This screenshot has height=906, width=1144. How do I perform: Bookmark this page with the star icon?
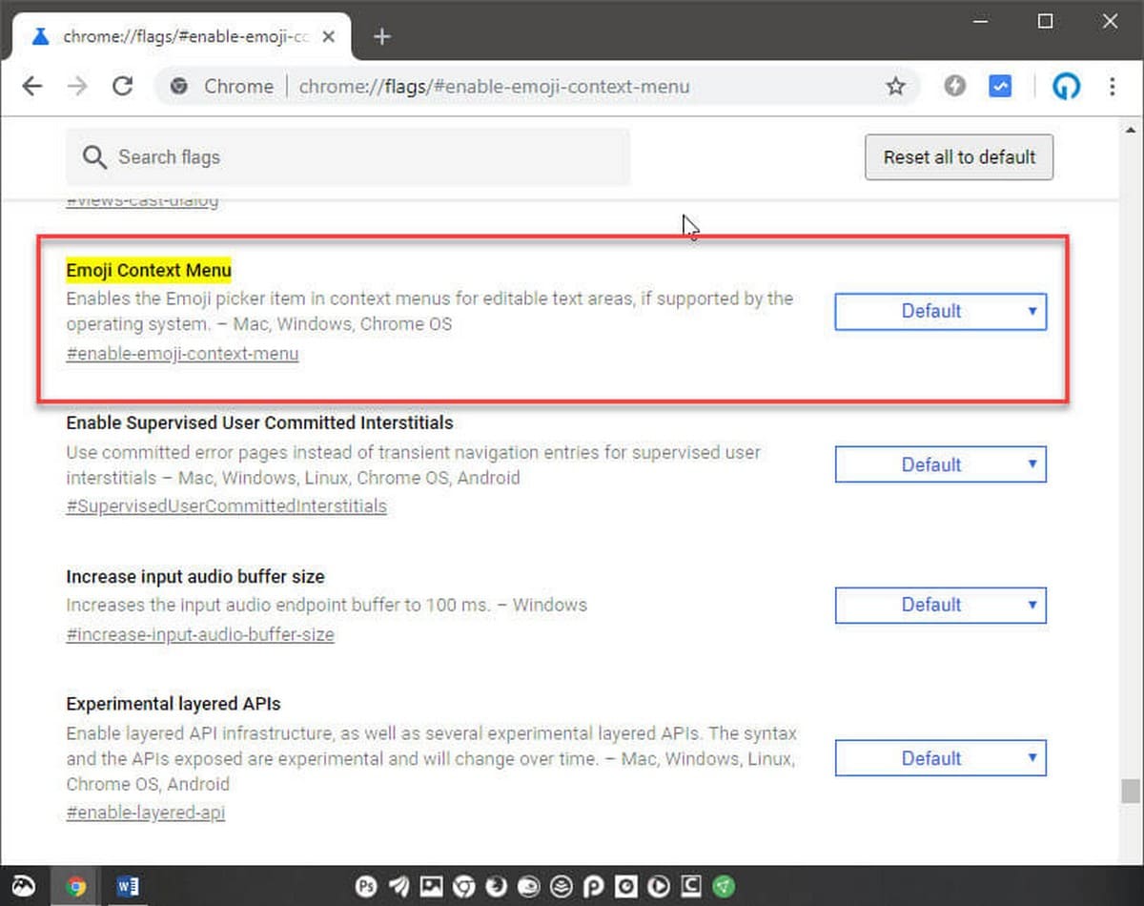click(x=895, y=87)
